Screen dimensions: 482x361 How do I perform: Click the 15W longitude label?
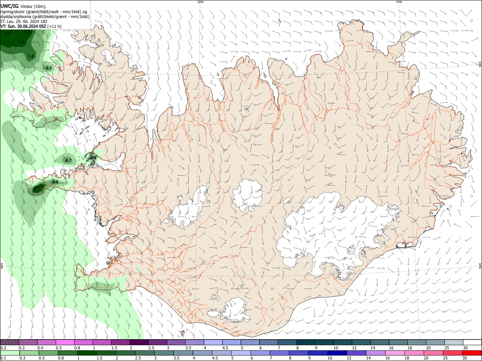399,2
